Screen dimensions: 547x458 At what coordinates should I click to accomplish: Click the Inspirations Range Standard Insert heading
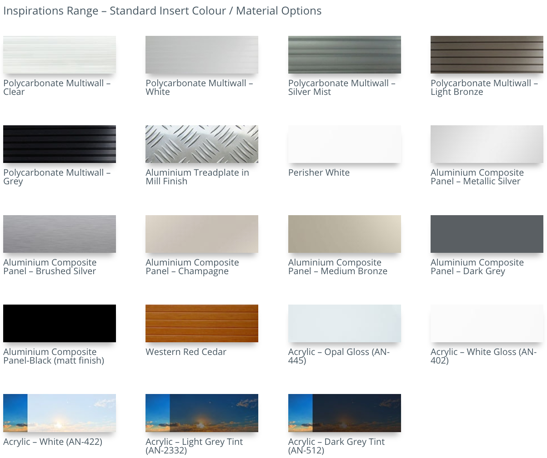[x=162, y=11]
